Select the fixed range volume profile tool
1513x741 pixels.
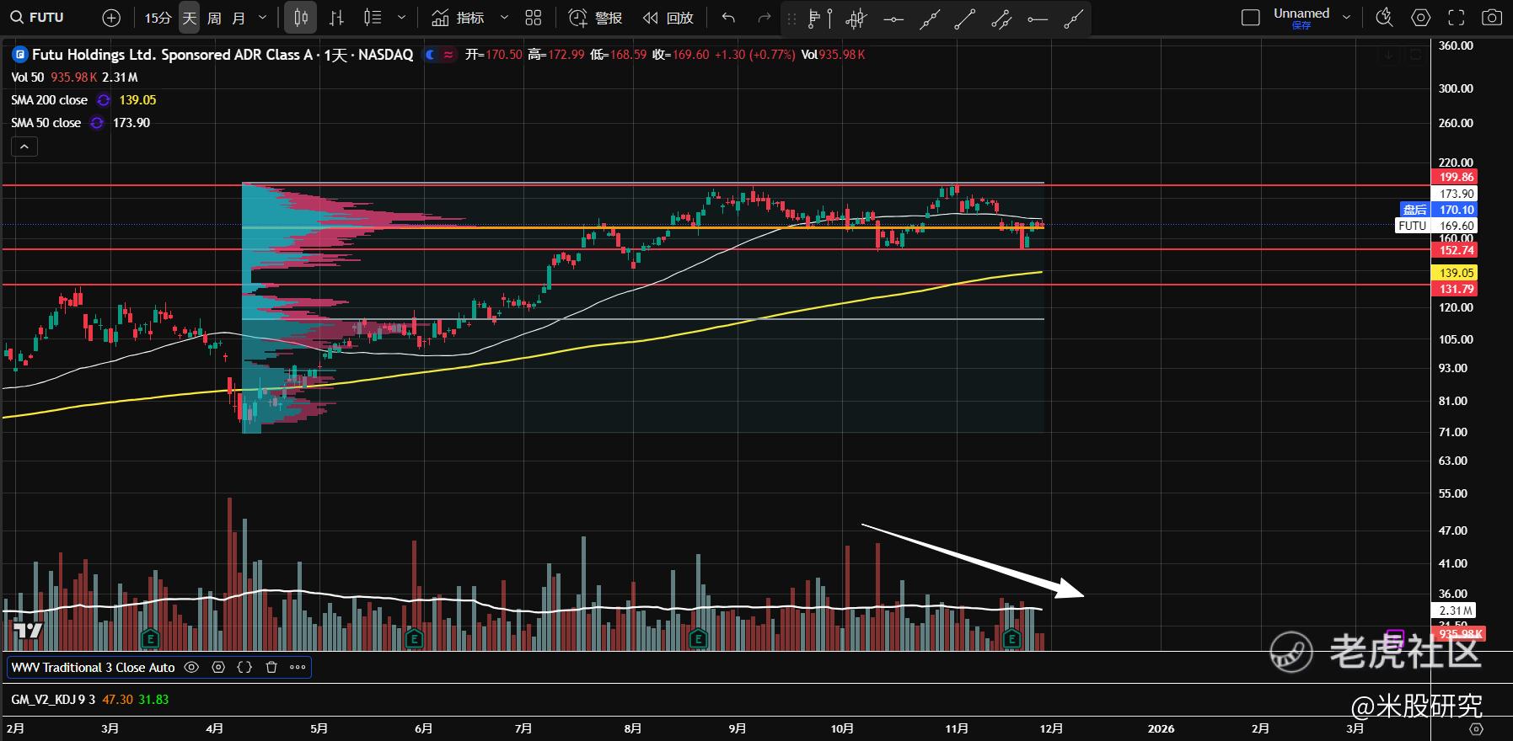tap(819, 18)
